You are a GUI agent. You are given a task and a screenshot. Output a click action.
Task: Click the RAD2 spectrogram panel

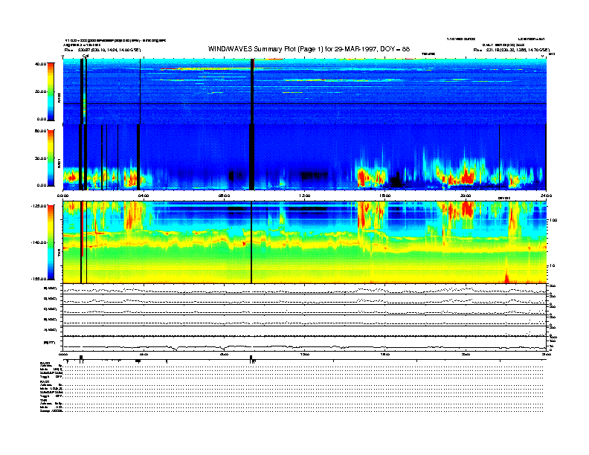304,91
